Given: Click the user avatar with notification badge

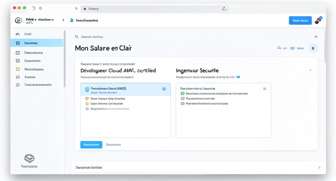Looking at the screenshot, I should pyautogui.click(x=318, y=21).
